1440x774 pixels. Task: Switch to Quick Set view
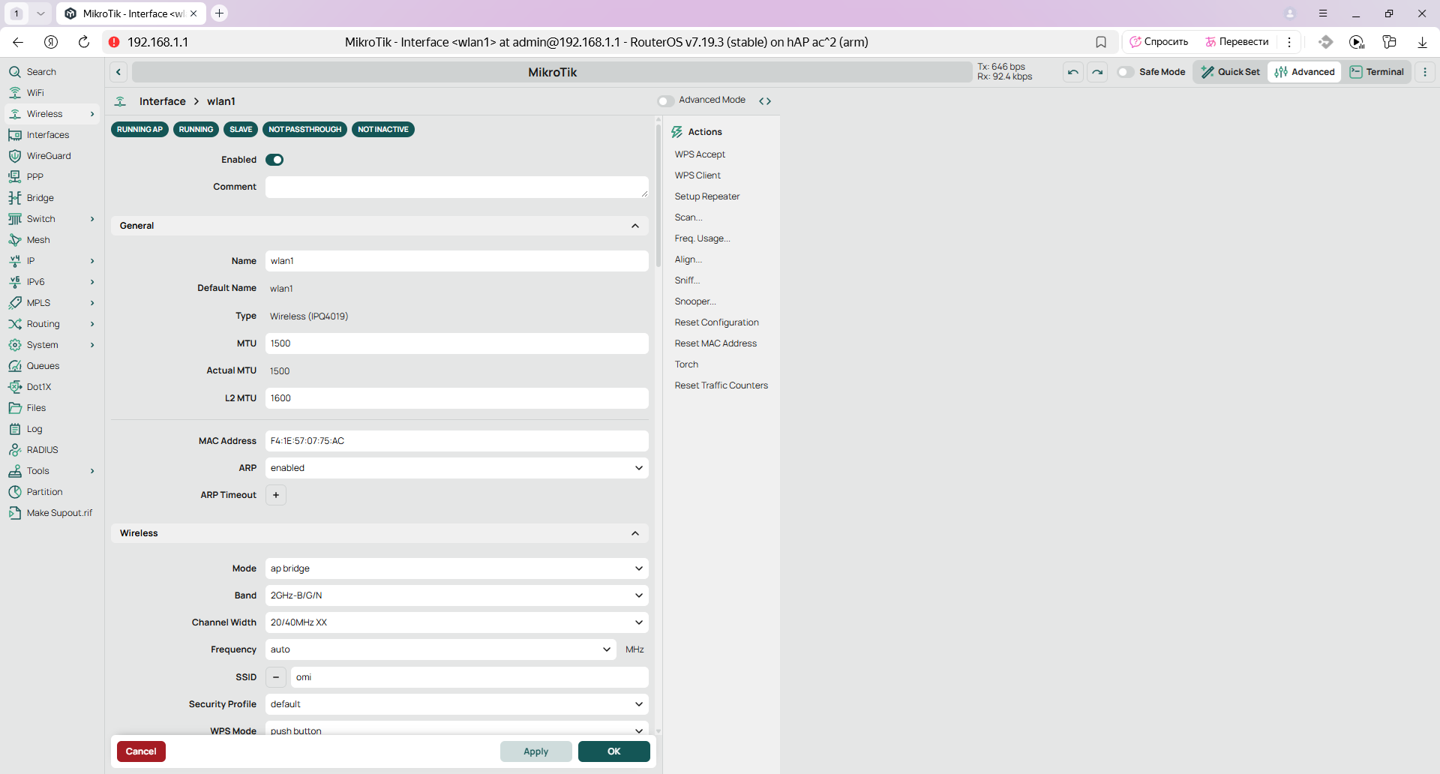click(1231, 72)
